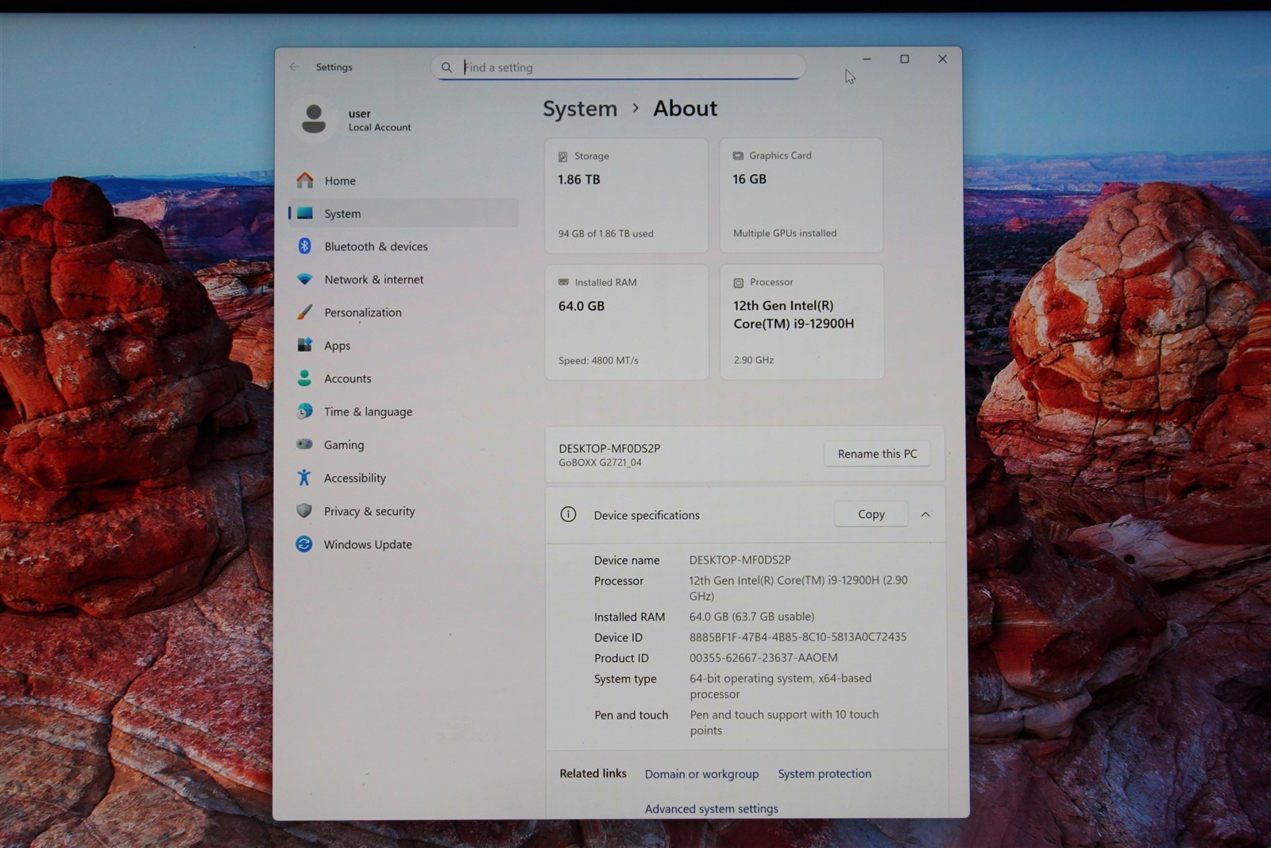Open Windows Update page
Viewport: 1271px width, 848px height.
coord(404,544)
